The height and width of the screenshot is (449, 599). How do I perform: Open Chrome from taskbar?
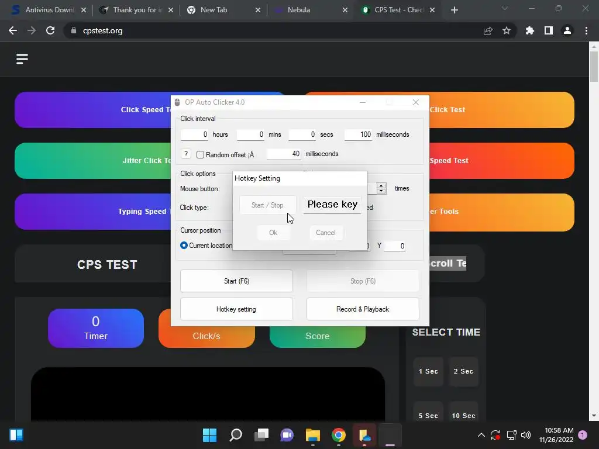pos(339,435)
